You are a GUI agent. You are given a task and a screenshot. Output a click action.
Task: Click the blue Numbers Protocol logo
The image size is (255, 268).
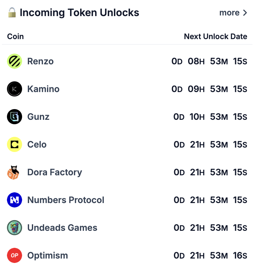tap(15, 200)
